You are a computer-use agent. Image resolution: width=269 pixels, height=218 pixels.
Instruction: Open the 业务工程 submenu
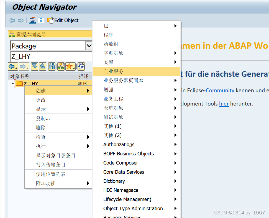(136, 99)
